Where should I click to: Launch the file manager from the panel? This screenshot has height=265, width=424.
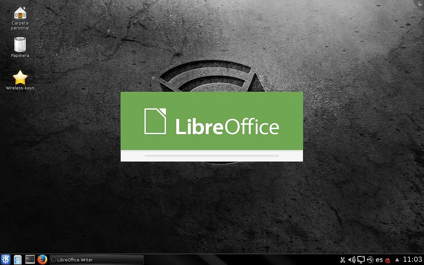point(18,259)
